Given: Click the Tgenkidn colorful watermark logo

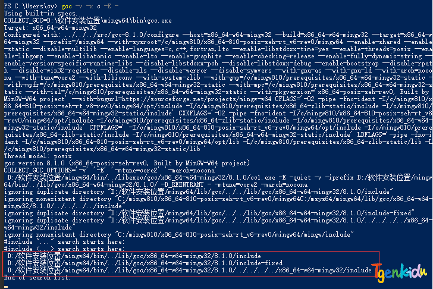Looking at the screenshot, I should click(400, 273).
